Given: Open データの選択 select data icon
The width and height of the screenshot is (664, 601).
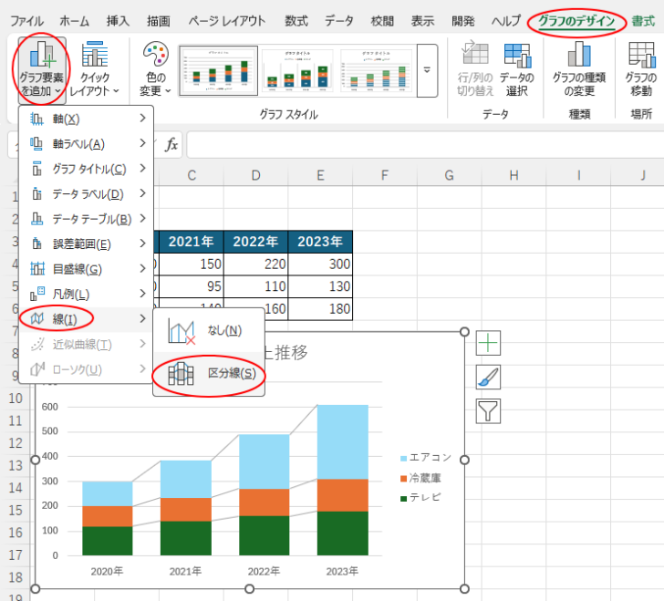Looking at the screenshot, I should pyautogui.click(x=516, y=57).
